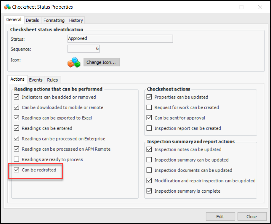Enable Inspection report can be created

(149, 128)
